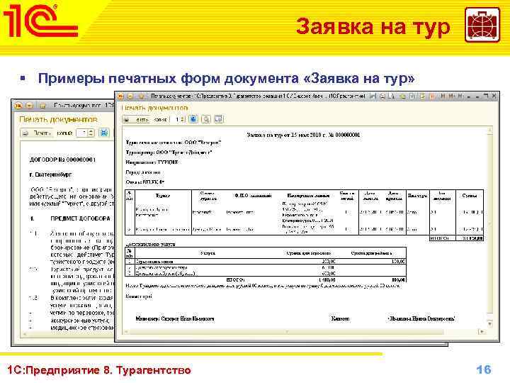This screenshot has height=383, width=510.
Task: Click the suitcase globe icon in slide header
Action: [x=482, y=25]
